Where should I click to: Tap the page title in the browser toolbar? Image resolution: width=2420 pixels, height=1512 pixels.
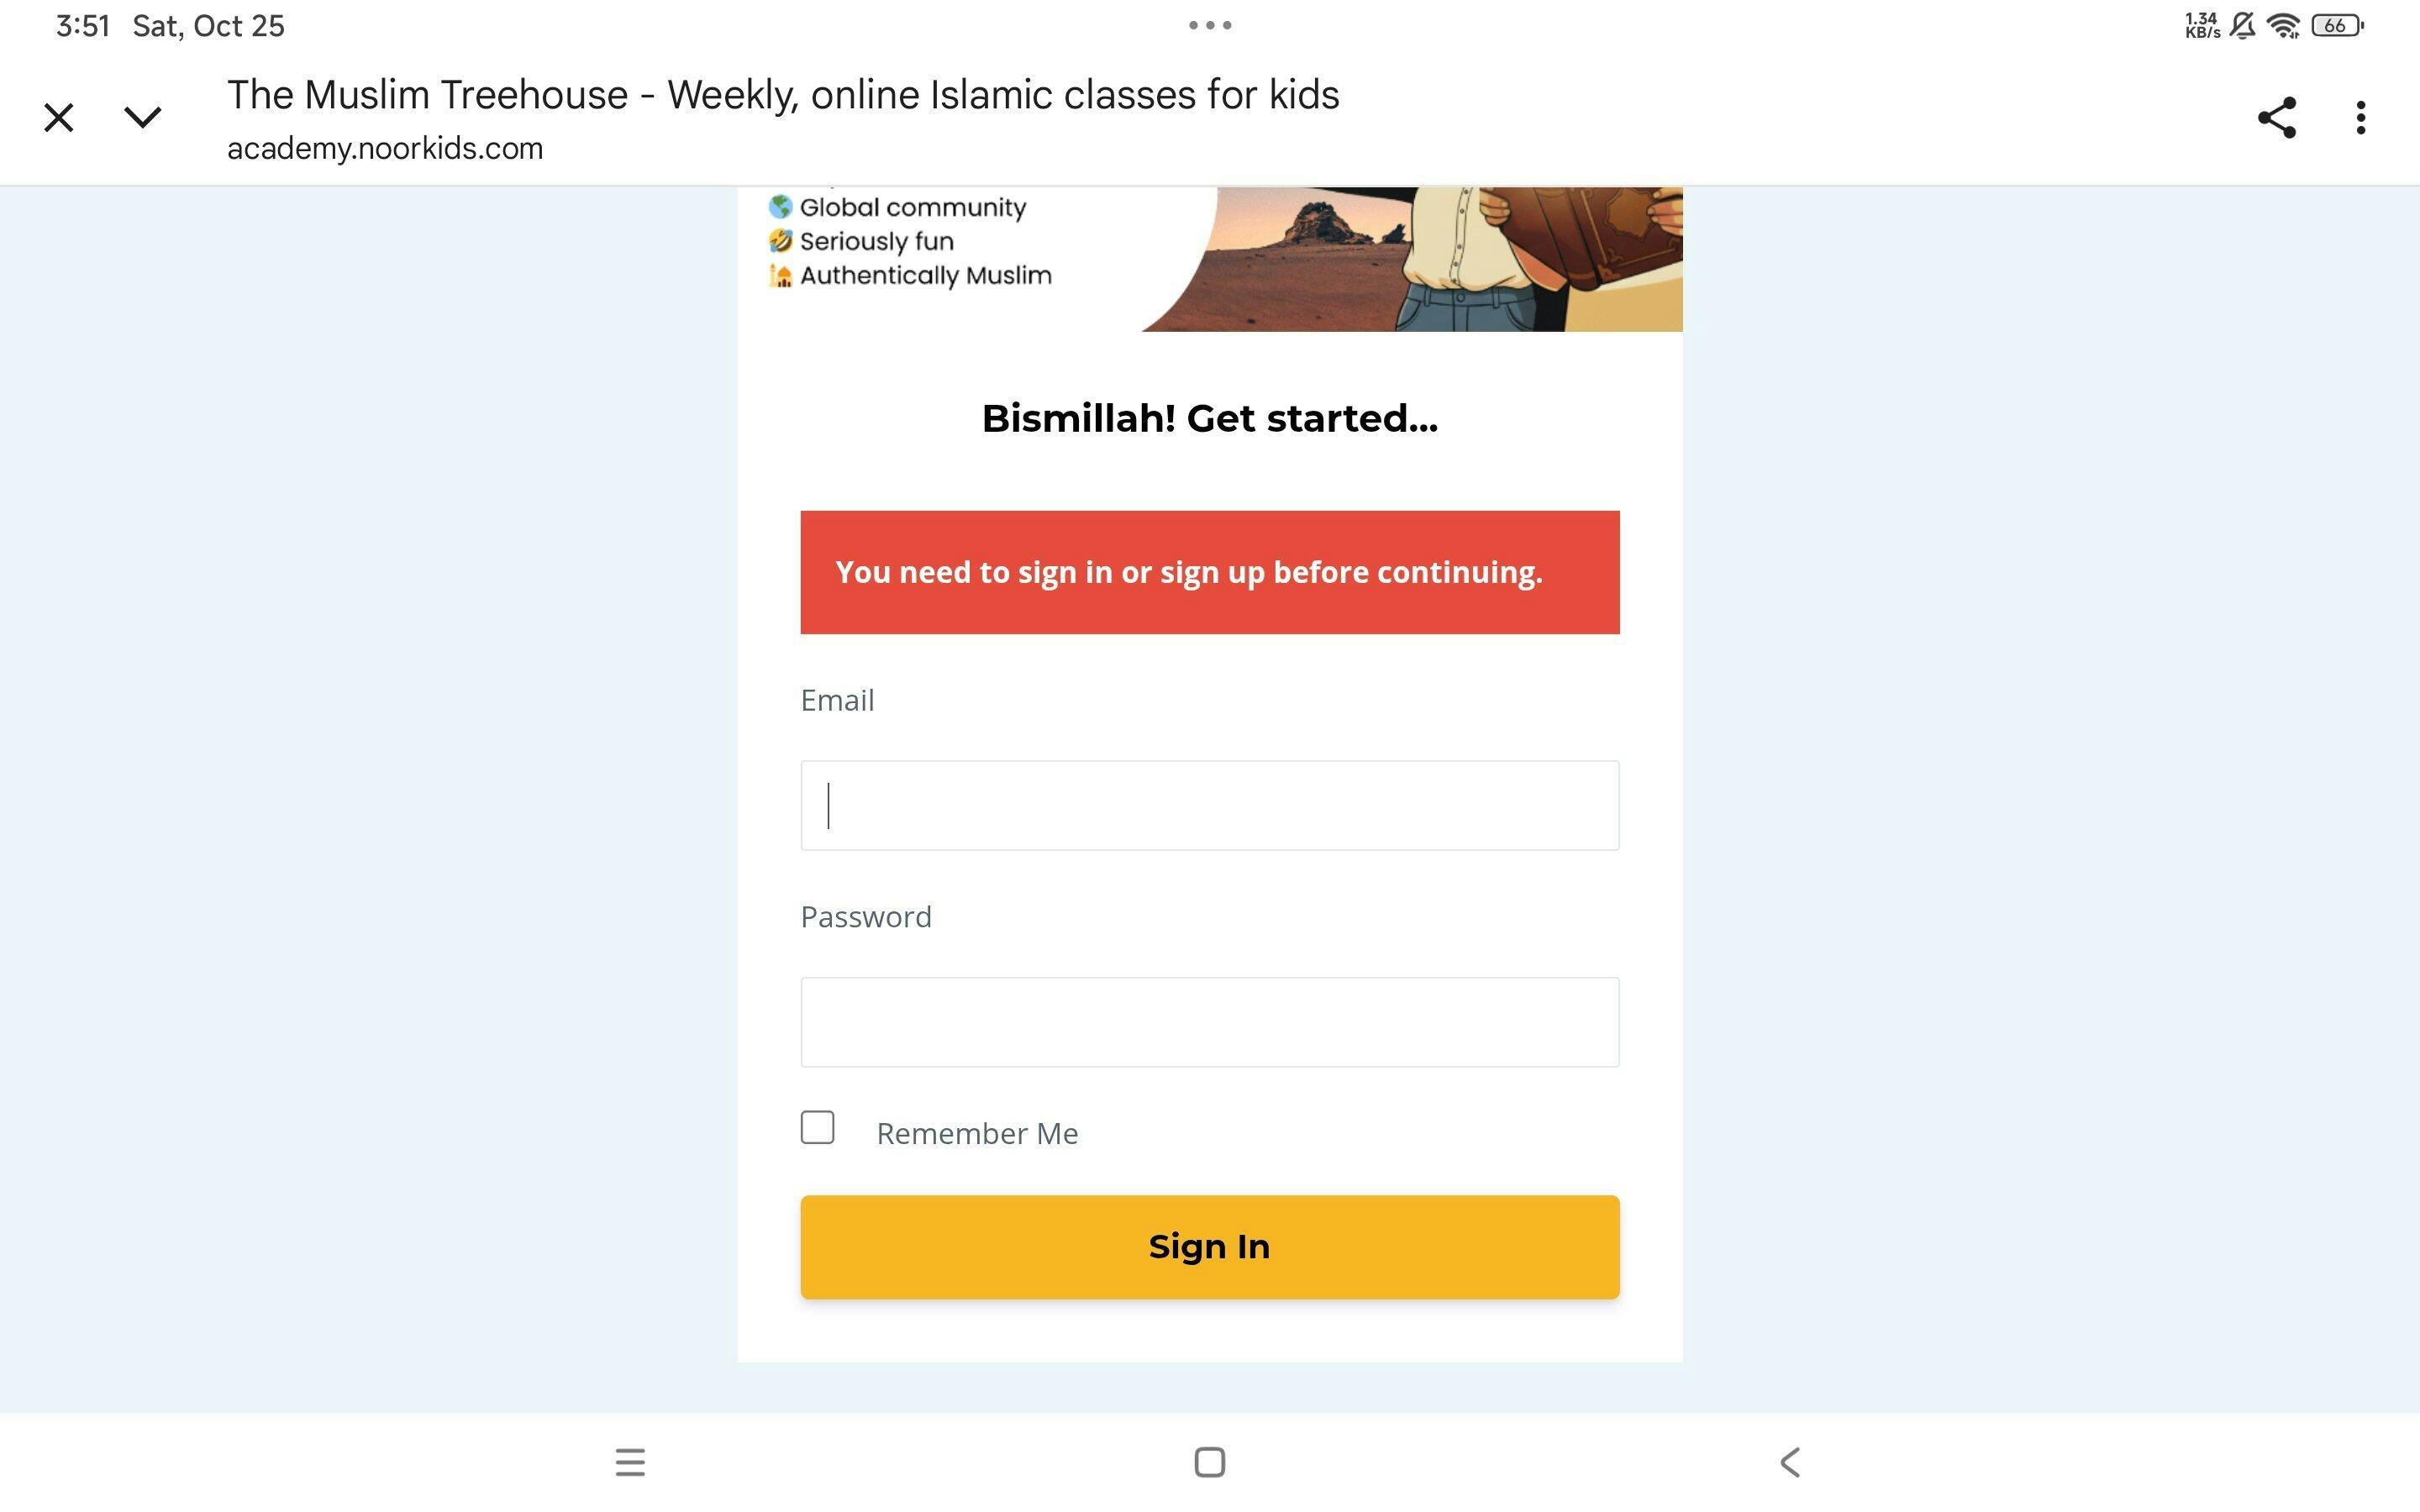pos(782,95)
